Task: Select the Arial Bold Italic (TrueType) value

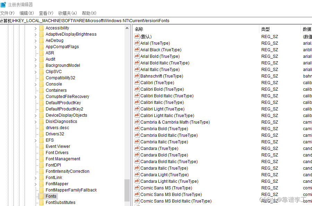Action: click(x=165, y=63)
